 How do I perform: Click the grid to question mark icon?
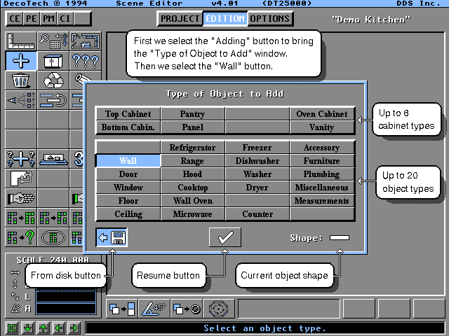(21, 237)
